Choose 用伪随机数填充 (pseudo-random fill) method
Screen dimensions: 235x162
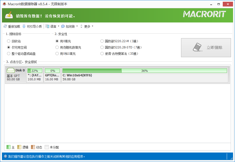coord(57,47)
